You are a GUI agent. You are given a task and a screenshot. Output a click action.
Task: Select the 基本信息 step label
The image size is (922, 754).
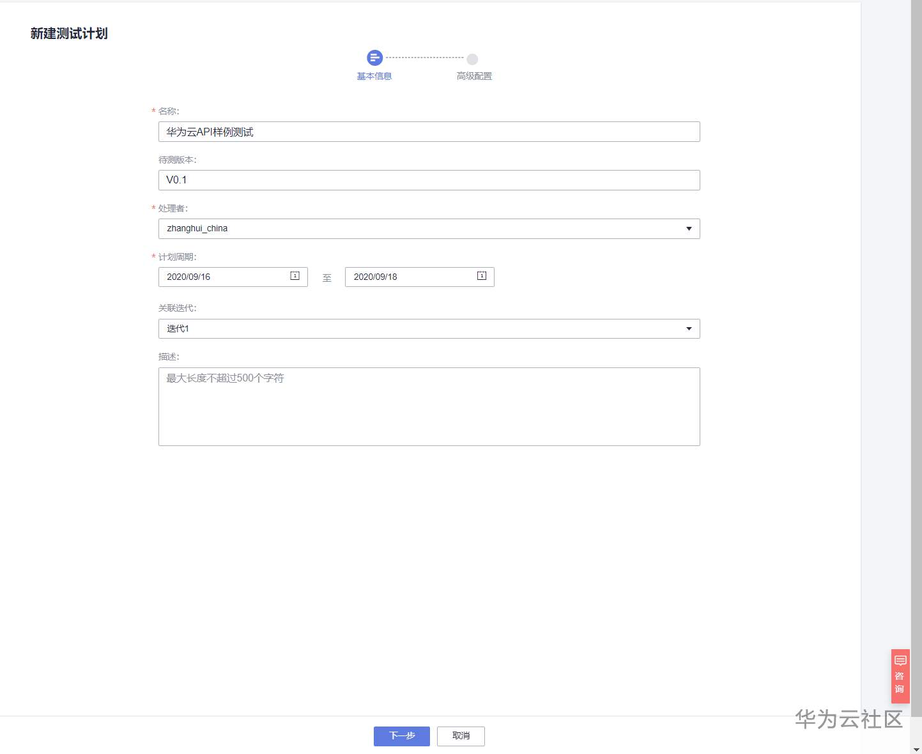point(374,76)
